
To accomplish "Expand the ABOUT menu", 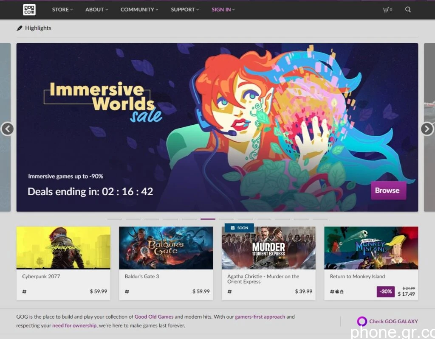I will (x=96, y=9).
